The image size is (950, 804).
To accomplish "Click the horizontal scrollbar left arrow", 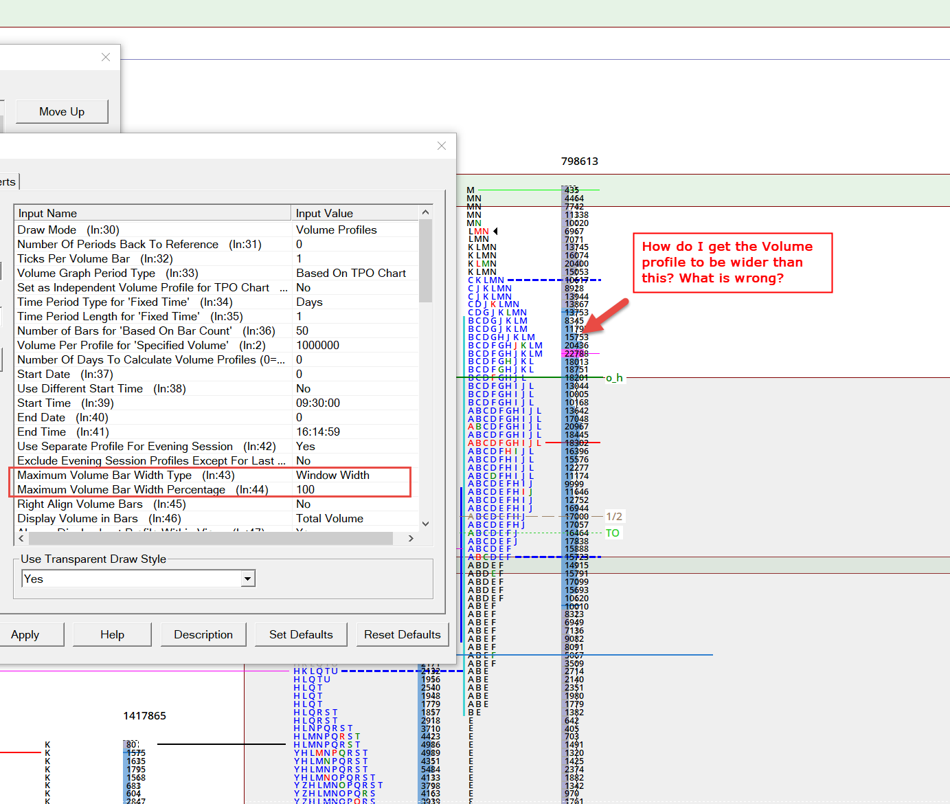I will [21, 539].
